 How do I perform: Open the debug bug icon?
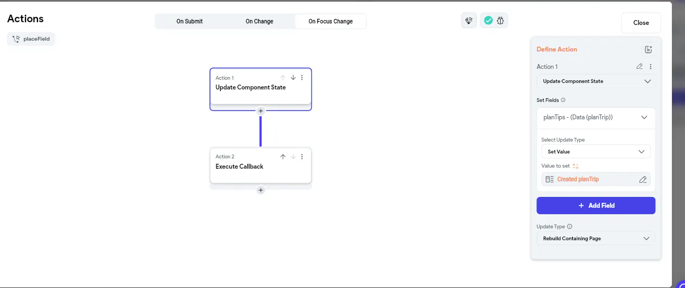pyautogui.click(x=501, y=21)
